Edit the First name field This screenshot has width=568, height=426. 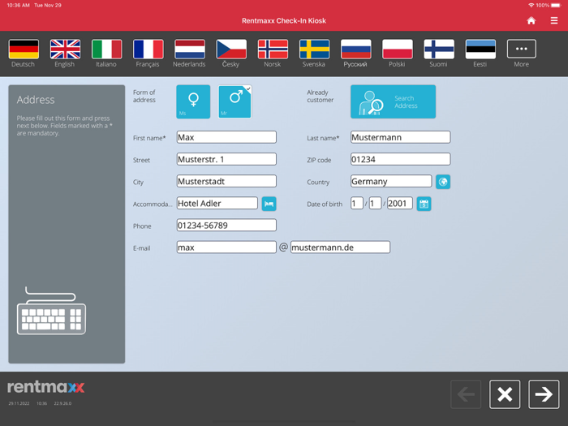226,137
